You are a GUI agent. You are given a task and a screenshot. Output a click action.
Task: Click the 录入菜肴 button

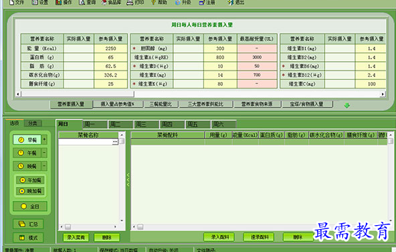[x=76, y=237]
